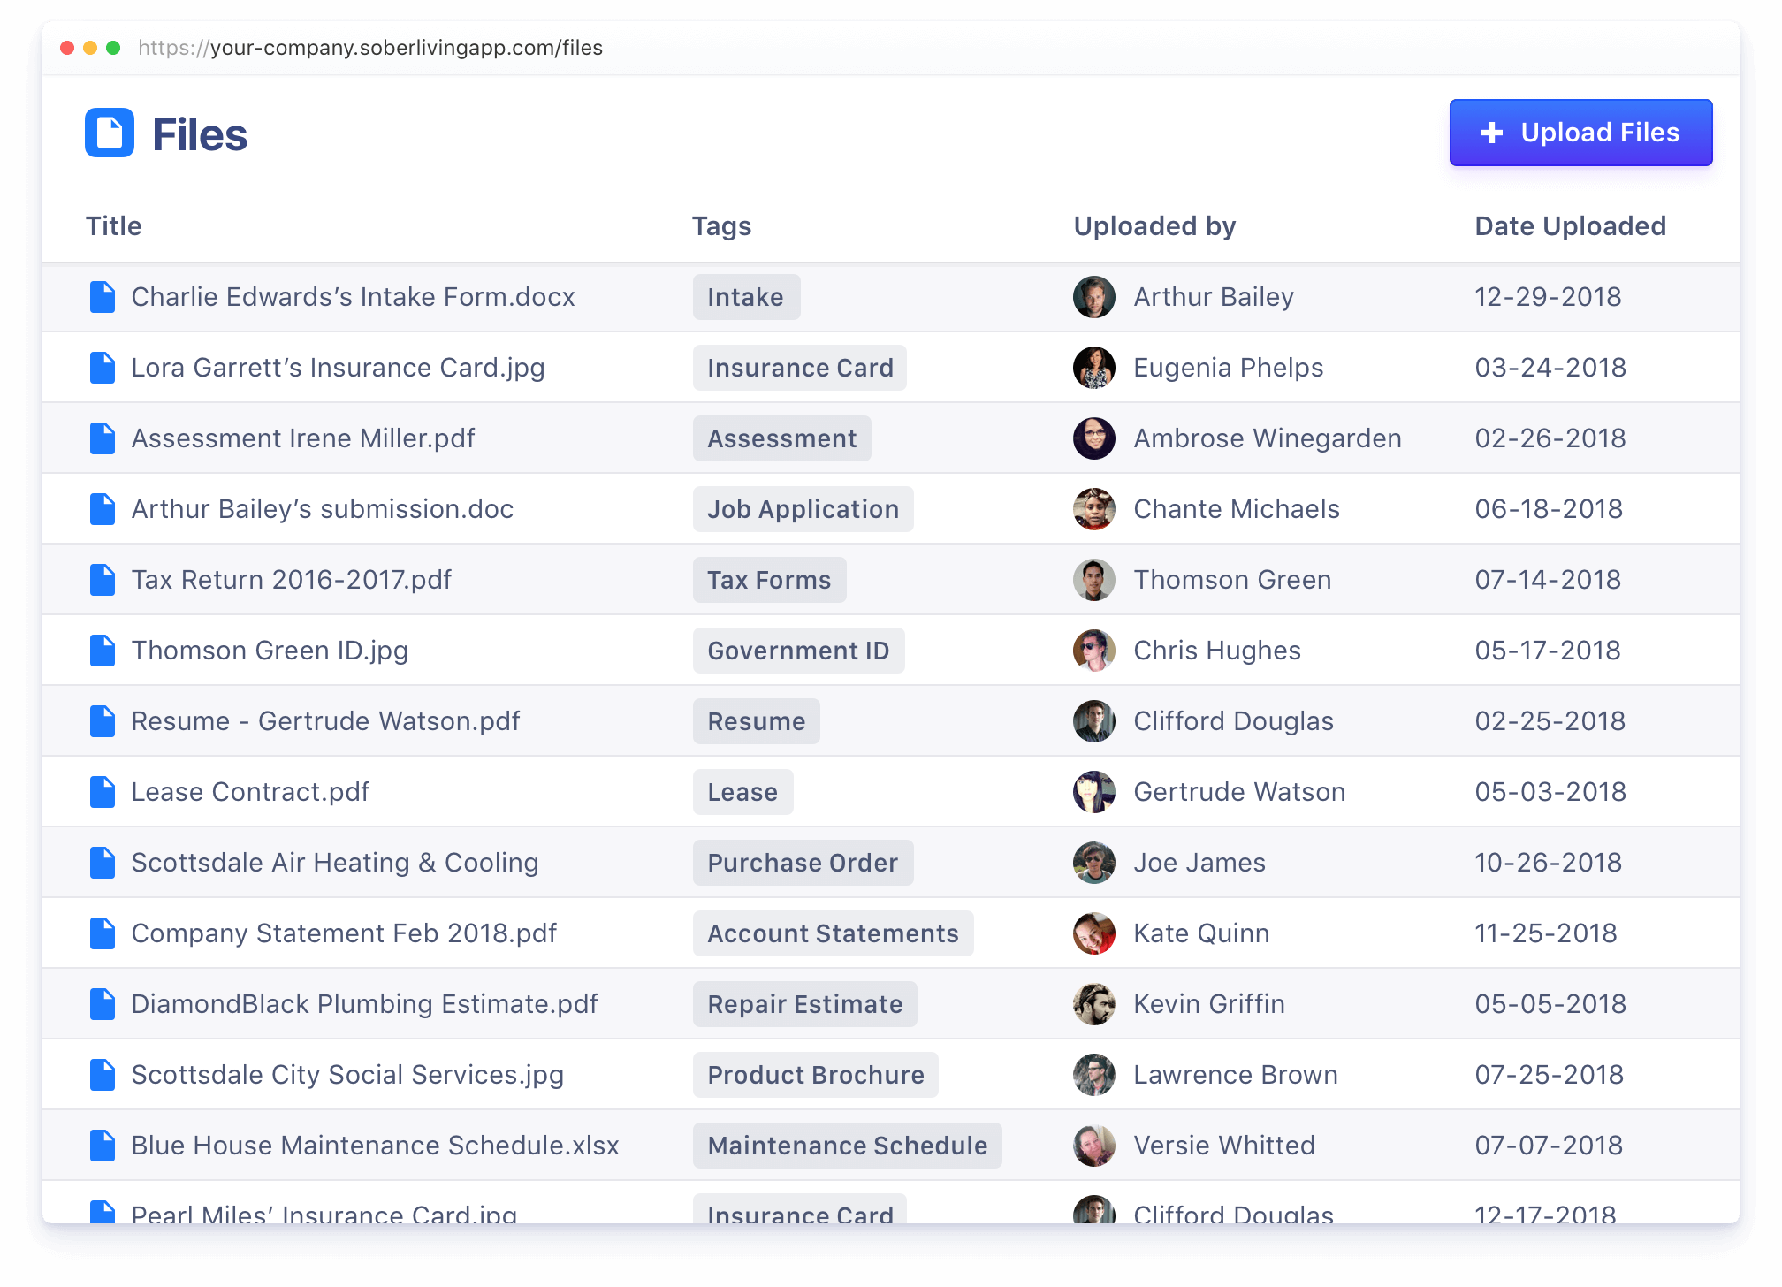Click the Uploaded by column header
The height and width of the screenshot is (1287, 1782).
pos(1154,226)
